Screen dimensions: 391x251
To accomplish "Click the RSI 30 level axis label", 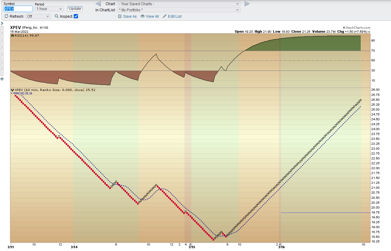I will tap(373, 71).
